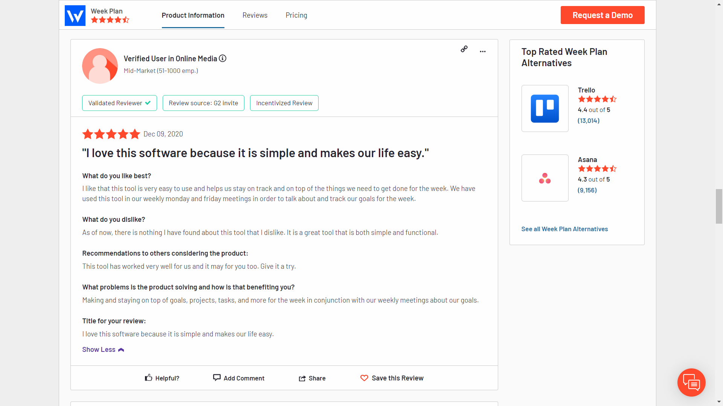Open the Pricing tab
723x406 pixels.
[x=296, y=15]
